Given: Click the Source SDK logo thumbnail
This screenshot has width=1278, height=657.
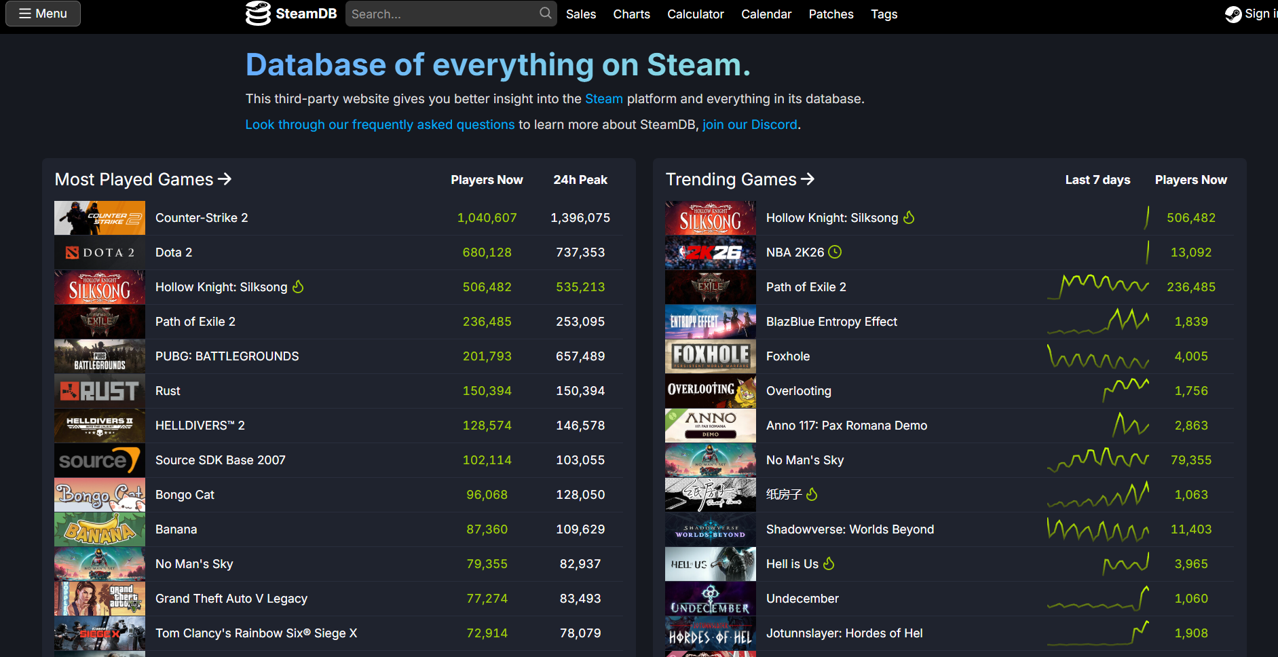Looking at the screenshot, I should click(100, 460).
